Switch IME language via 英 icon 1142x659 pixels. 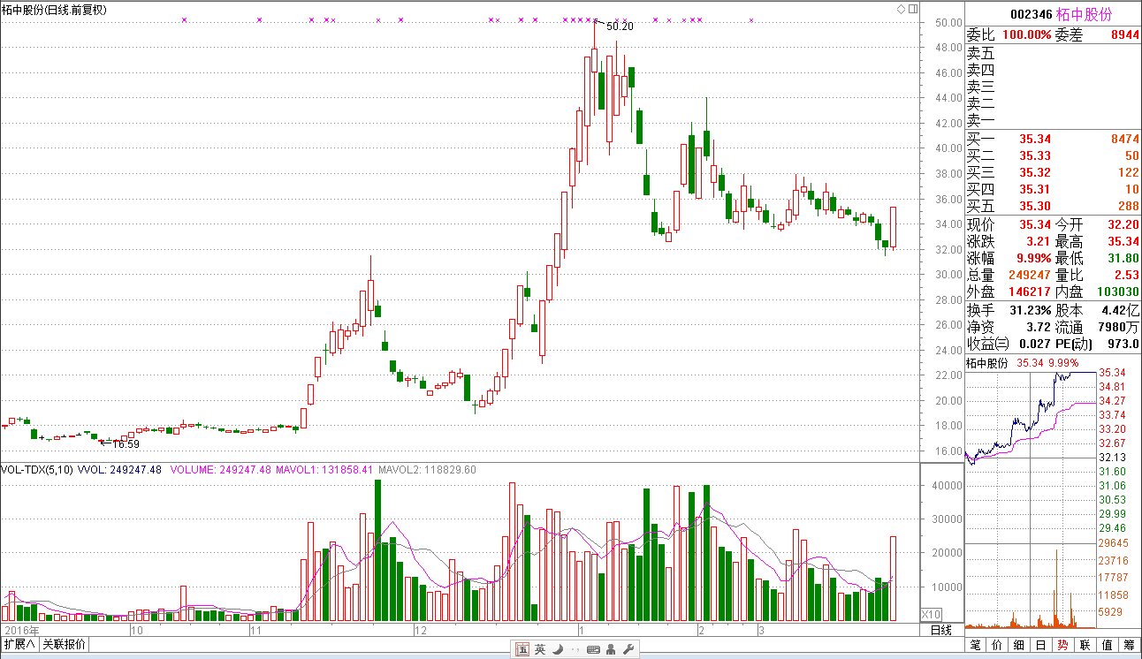point(540,649)
